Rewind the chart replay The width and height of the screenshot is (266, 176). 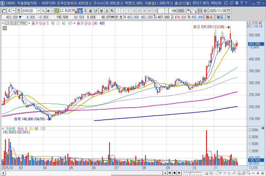click(170, 173)
